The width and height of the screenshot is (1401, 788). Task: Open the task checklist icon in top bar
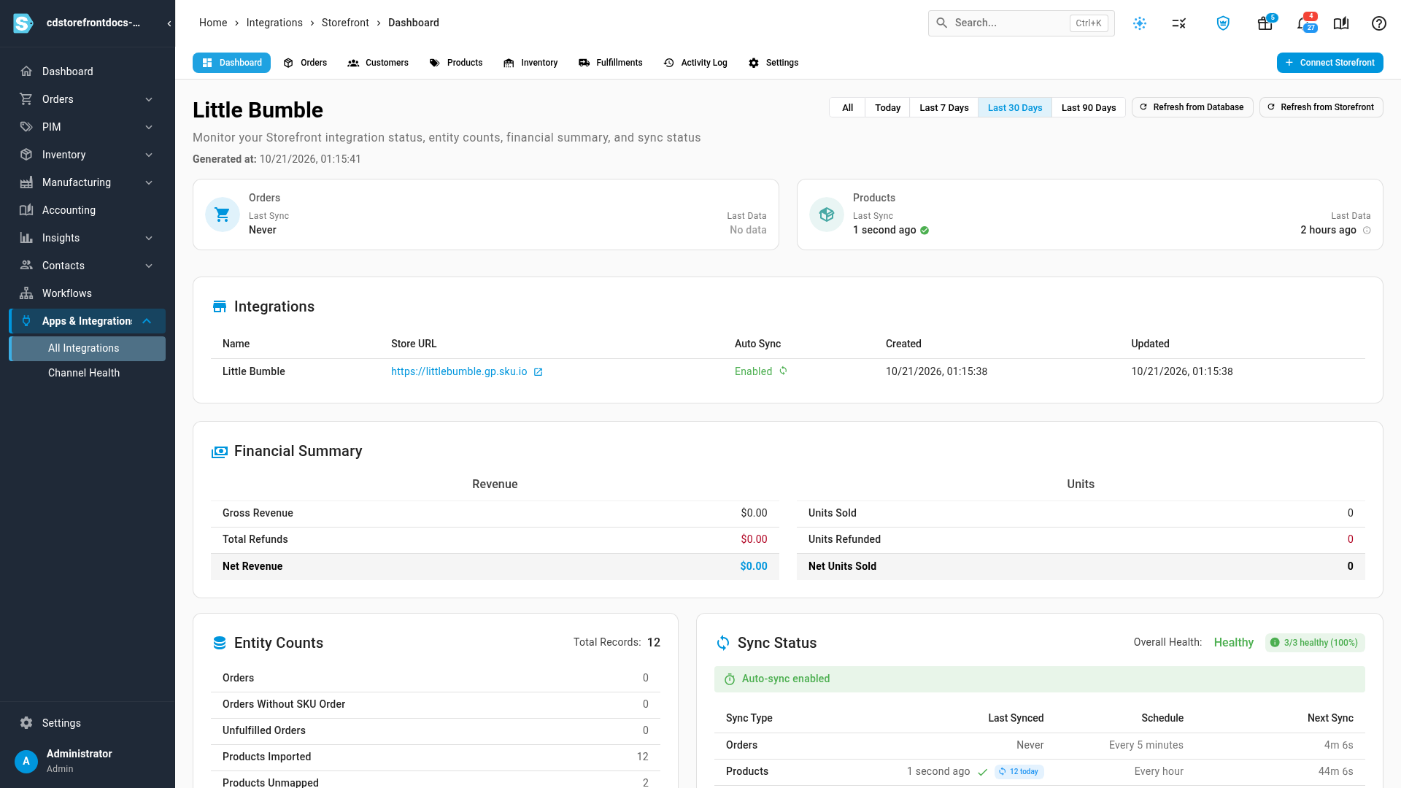pyautogui.click(x=1179, y=23)
